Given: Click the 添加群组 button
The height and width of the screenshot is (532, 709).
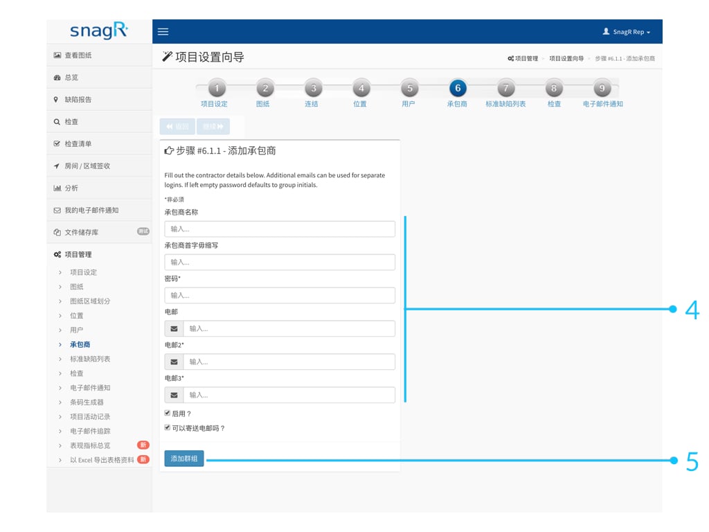Looking at the screenshot, I should click(x=184, y=459).
